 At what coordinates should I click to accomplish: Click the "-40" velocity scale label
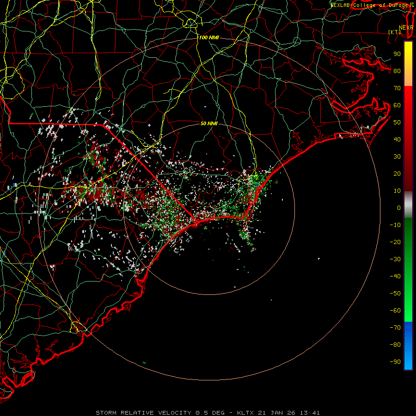point(395,276)
